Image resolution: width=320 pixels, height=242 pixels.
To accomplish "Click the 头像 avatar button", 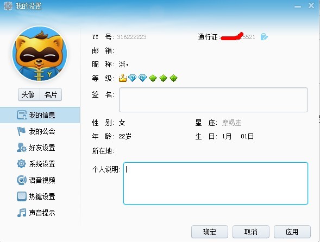I will [x=29, y=94].
